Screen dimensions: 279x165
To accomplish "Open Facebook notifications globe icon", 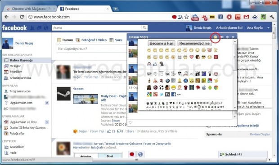I will 46,28.
